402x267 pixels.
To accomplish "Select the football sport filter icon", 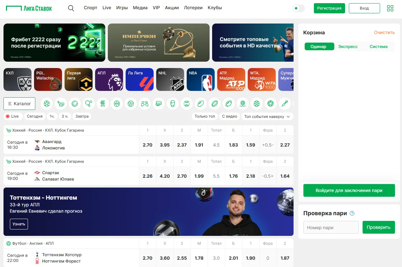I will coord(47,104).
